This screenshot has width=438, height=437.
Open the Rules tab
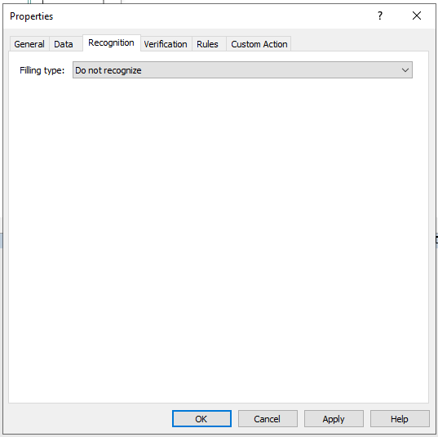tap(207, 44)
